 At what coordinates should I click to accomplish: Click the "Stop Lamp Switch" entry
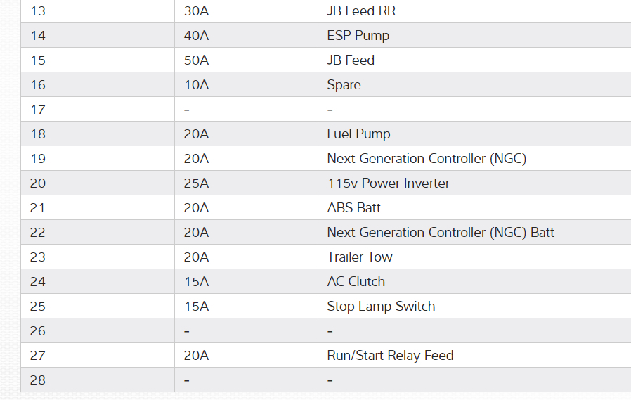381,307
